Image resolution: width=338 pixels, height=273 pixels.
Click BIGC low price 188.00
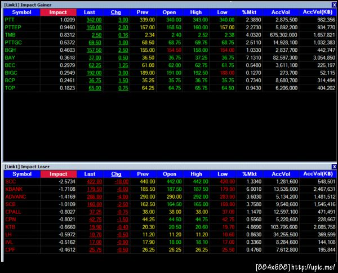tap(227, 73)
